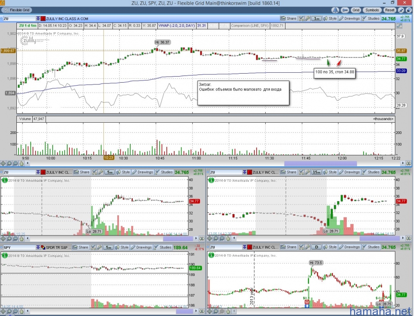Click the red ZULILY company icon in the 1m chart header
414x316 pixels.
pyautogui.click(x=43, y=19)
